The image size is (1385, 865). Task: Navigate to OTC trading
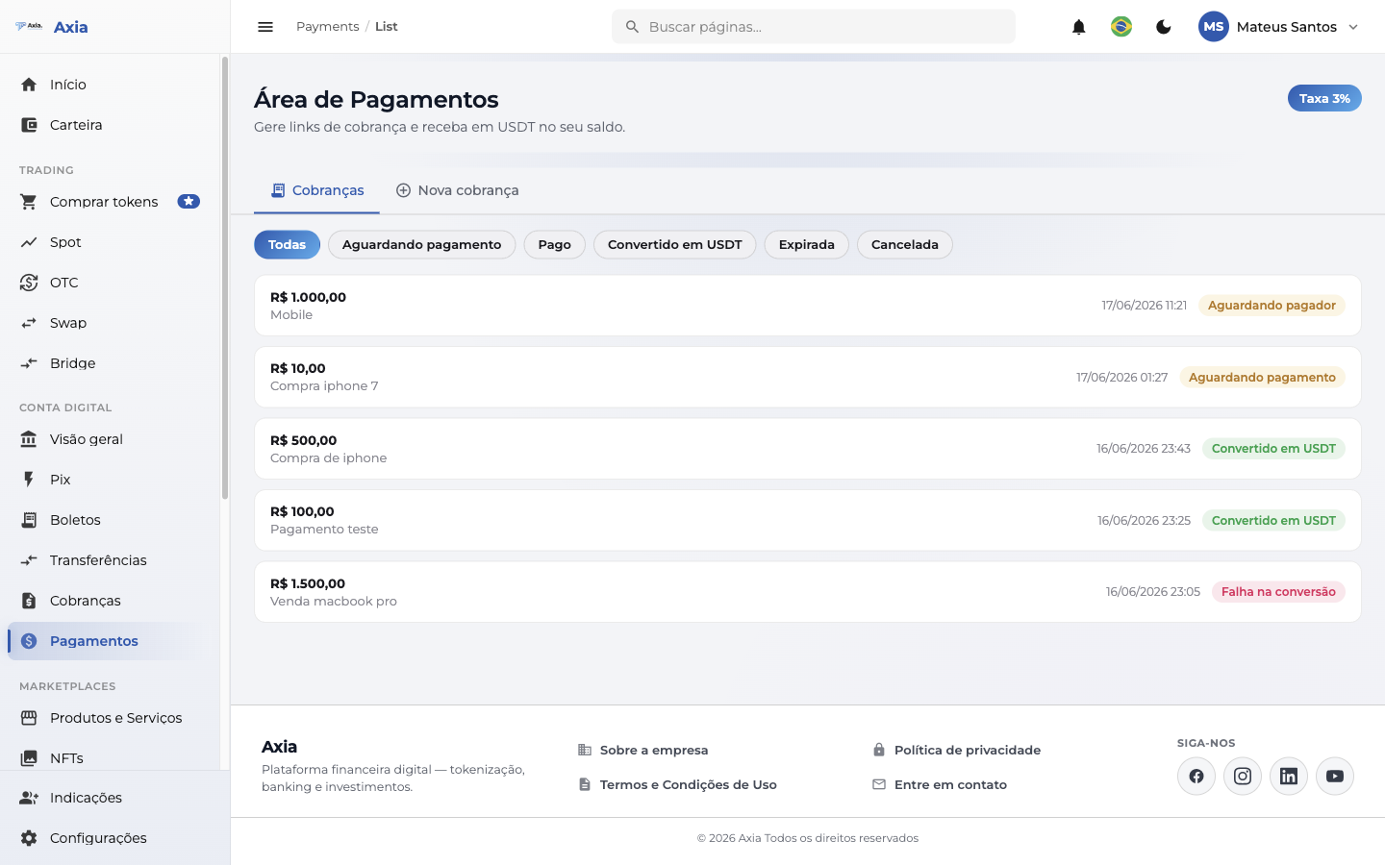110,283
